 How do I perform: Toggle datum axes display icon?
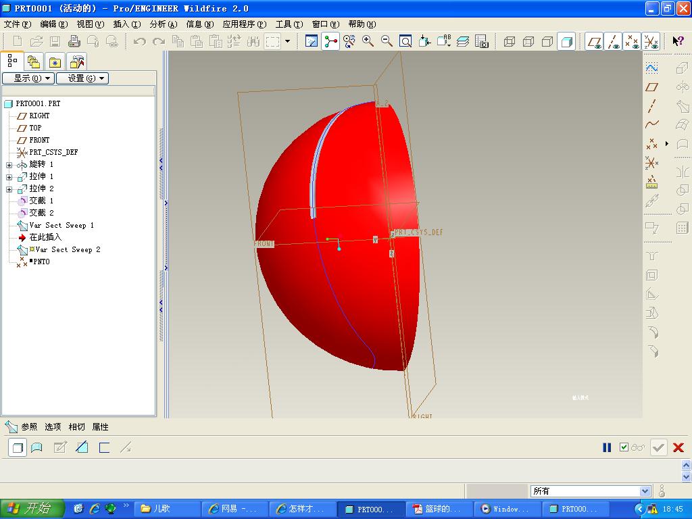[x=614, y=41]
